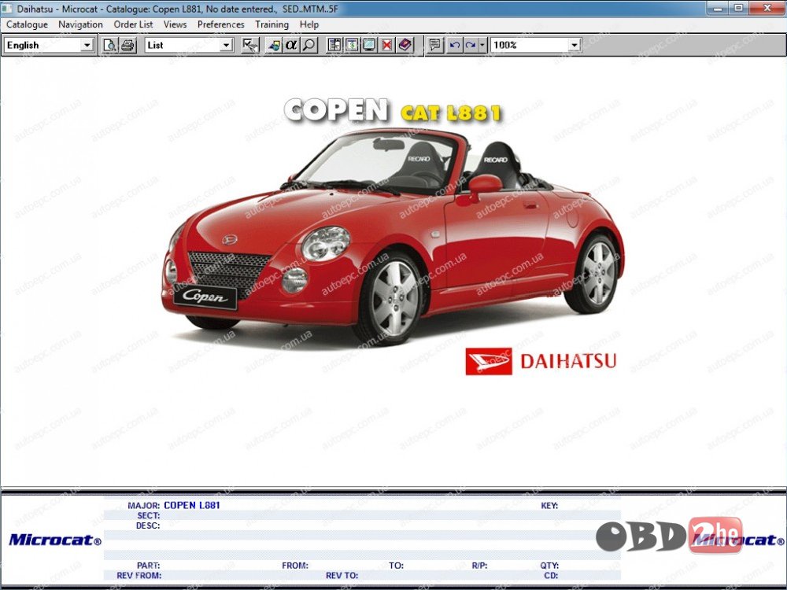Click the 'CD:' label
Screen dimensions: 787x590
[551, 576]
